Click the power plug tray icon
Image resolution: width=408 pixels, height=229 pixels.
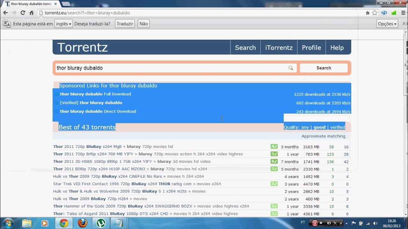361,223
